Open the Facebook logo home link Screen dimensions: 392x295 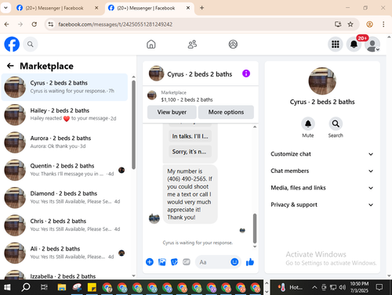click(x=12, y=44)
